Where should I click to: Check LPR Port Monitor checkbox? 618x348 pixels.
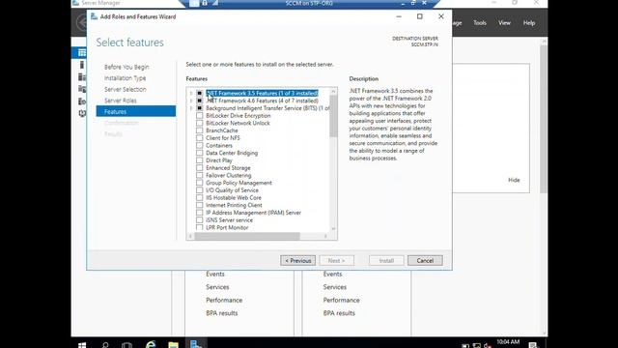click(x=200, y=228)
